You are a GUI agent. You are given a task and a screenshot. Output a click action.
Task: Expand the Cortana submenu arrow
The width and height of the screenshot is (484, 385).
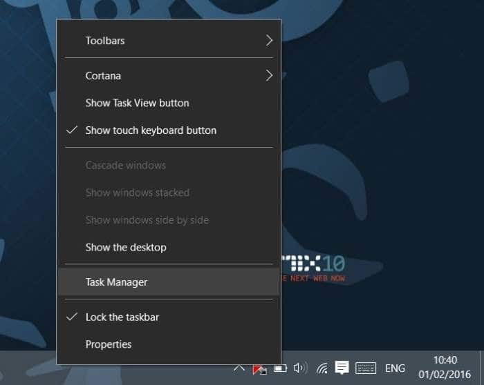coord(269,75)
